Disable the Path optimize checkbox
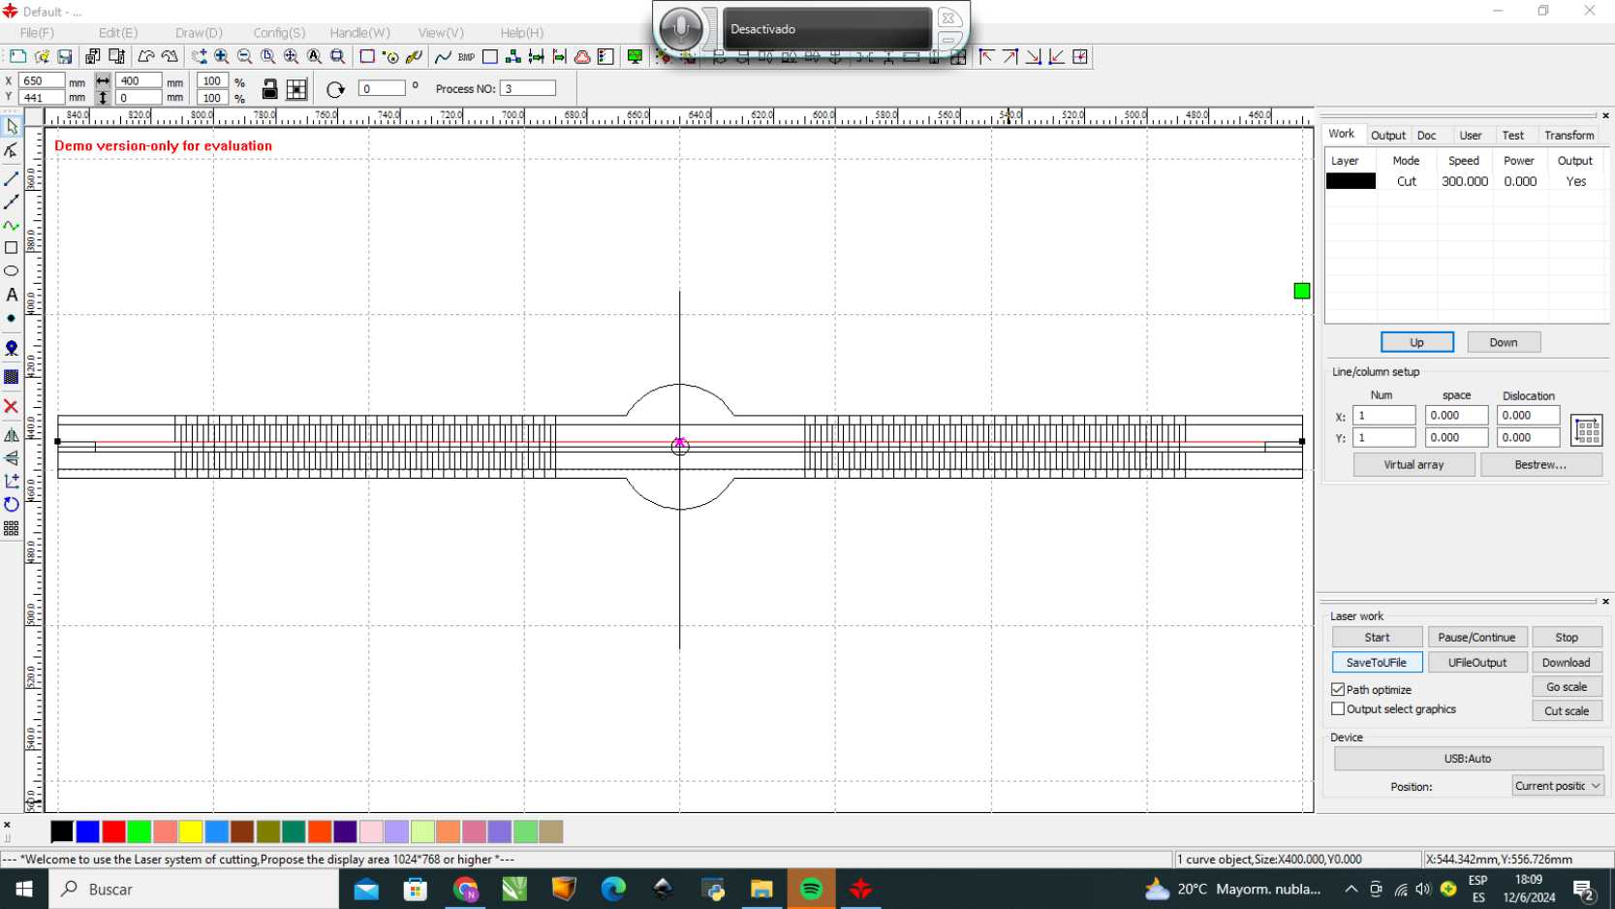1615x909 pixels. (x=1338, y=689)
